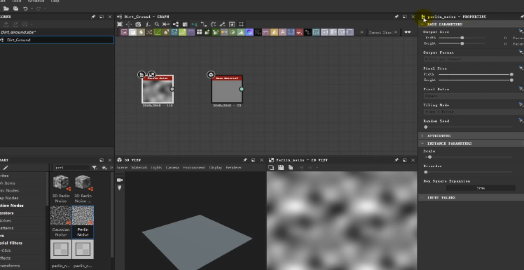This screenshot has height=270, width=524.
Task: Open the Pixel Ratio dropdown
Action: [474, 96]
